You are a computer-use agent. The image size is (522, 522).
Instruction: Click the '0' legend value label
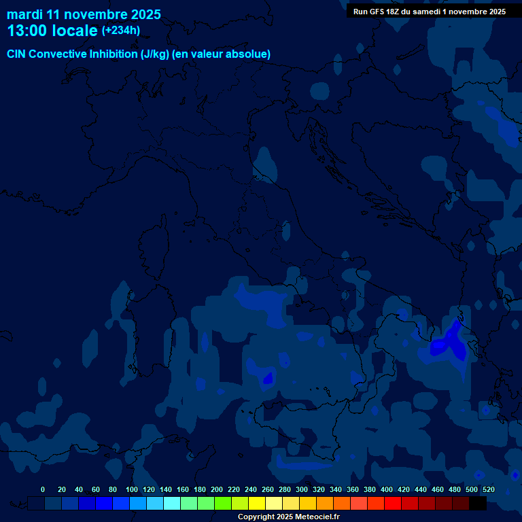(43, 489)
